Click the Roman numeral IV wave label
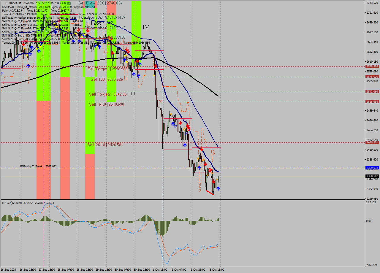Screen dimensions: 380x273 point(145,27)
